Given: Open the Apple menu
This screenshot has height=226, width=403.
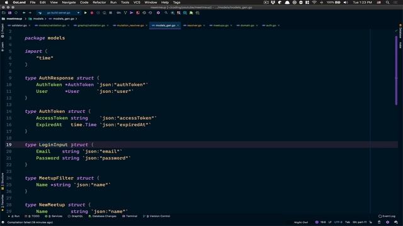Looking at the screenshot, I should pyautogui.click(x=6, y=3).
